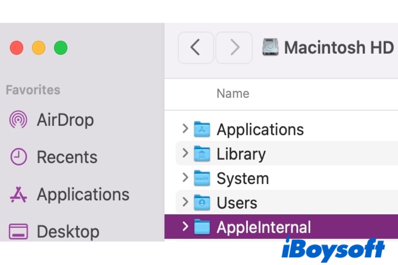Click the Users folder icon
Image resolution: width=398 pixels, height=265 pixels.
click(x=202, y=203)
